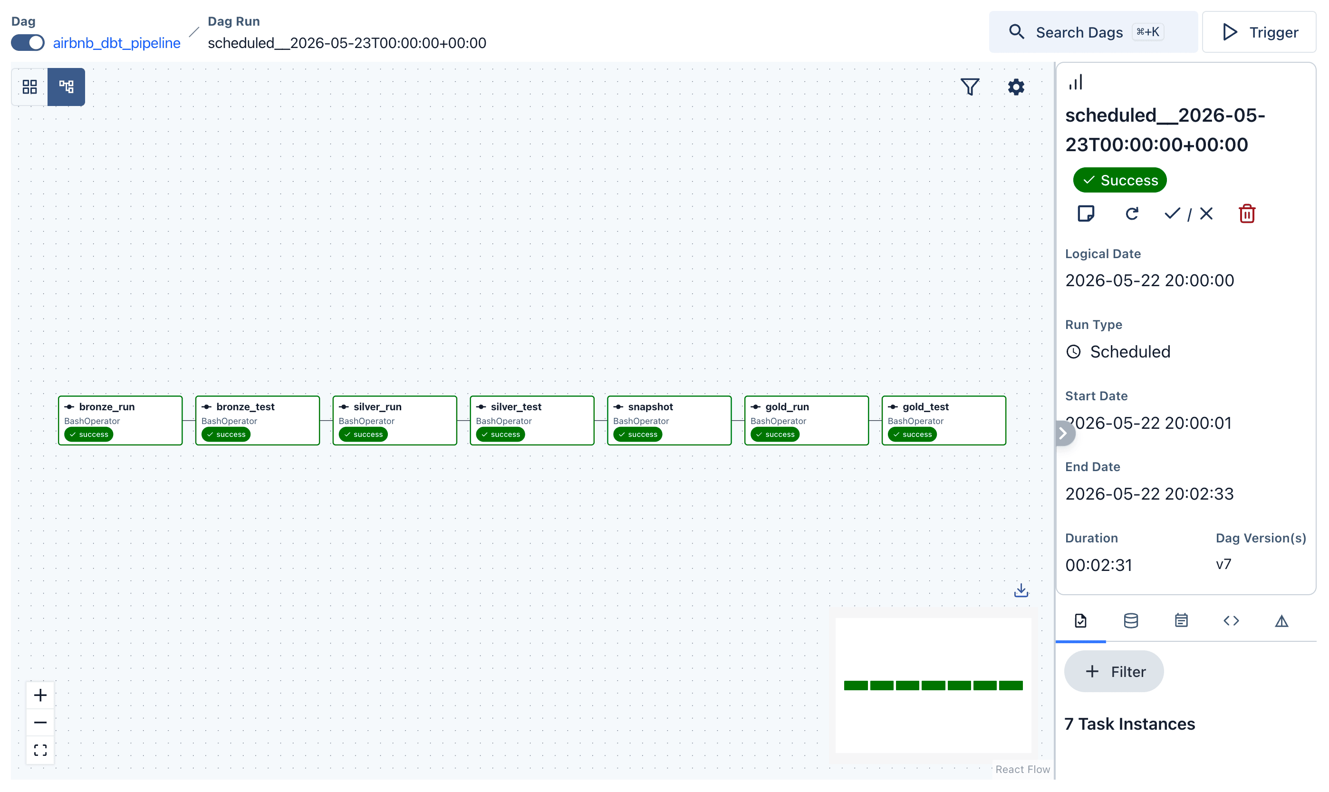The image size is (1329, 792).
Task: Zoom in on the graph
Action: tap(40, 695)
